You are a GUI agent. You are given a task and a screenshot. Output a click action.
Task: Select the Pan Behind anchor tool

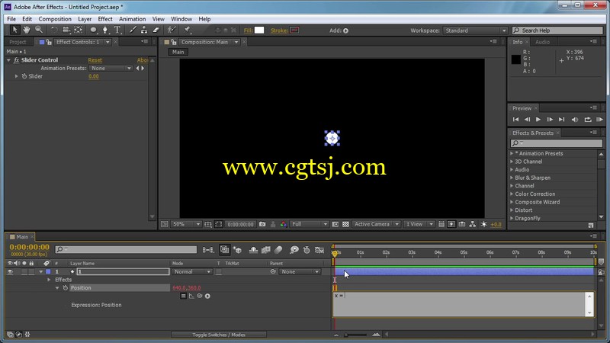[79, 30]
